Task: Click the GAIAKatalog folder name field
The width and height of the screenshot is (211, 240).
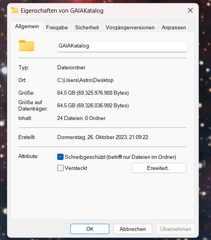Action: pos(122,46)
